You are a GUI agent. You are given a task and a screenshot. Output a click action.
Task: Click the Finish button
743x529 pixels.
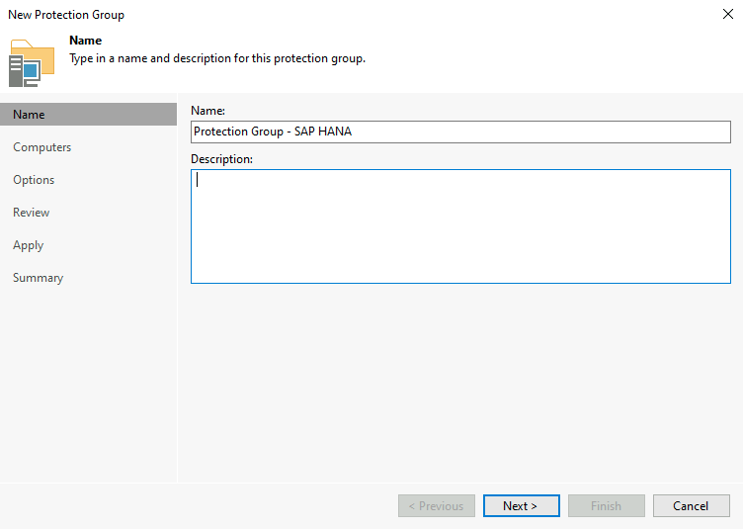pos(606,506)
